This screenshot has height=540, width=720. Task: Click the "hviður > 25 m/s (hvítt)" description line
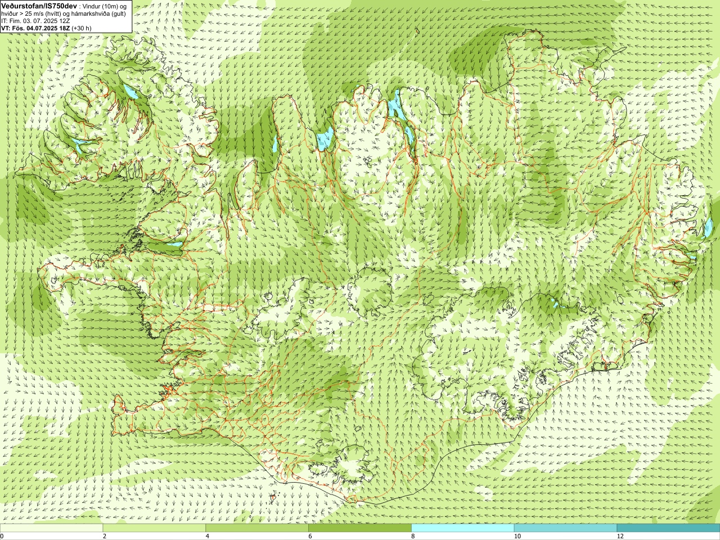coord(64,13)
